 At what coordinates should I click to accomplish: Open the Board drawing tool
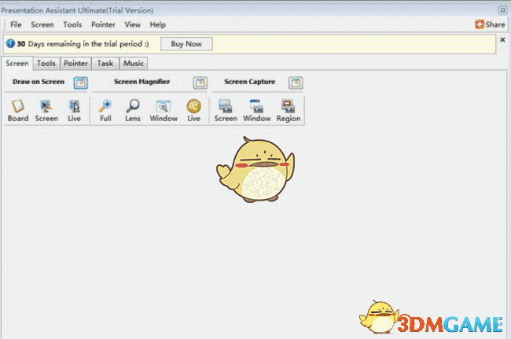(18, 111)
